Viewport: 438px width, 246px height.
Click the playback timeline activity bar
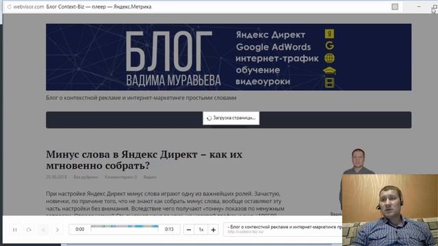(x=125, y=226)
